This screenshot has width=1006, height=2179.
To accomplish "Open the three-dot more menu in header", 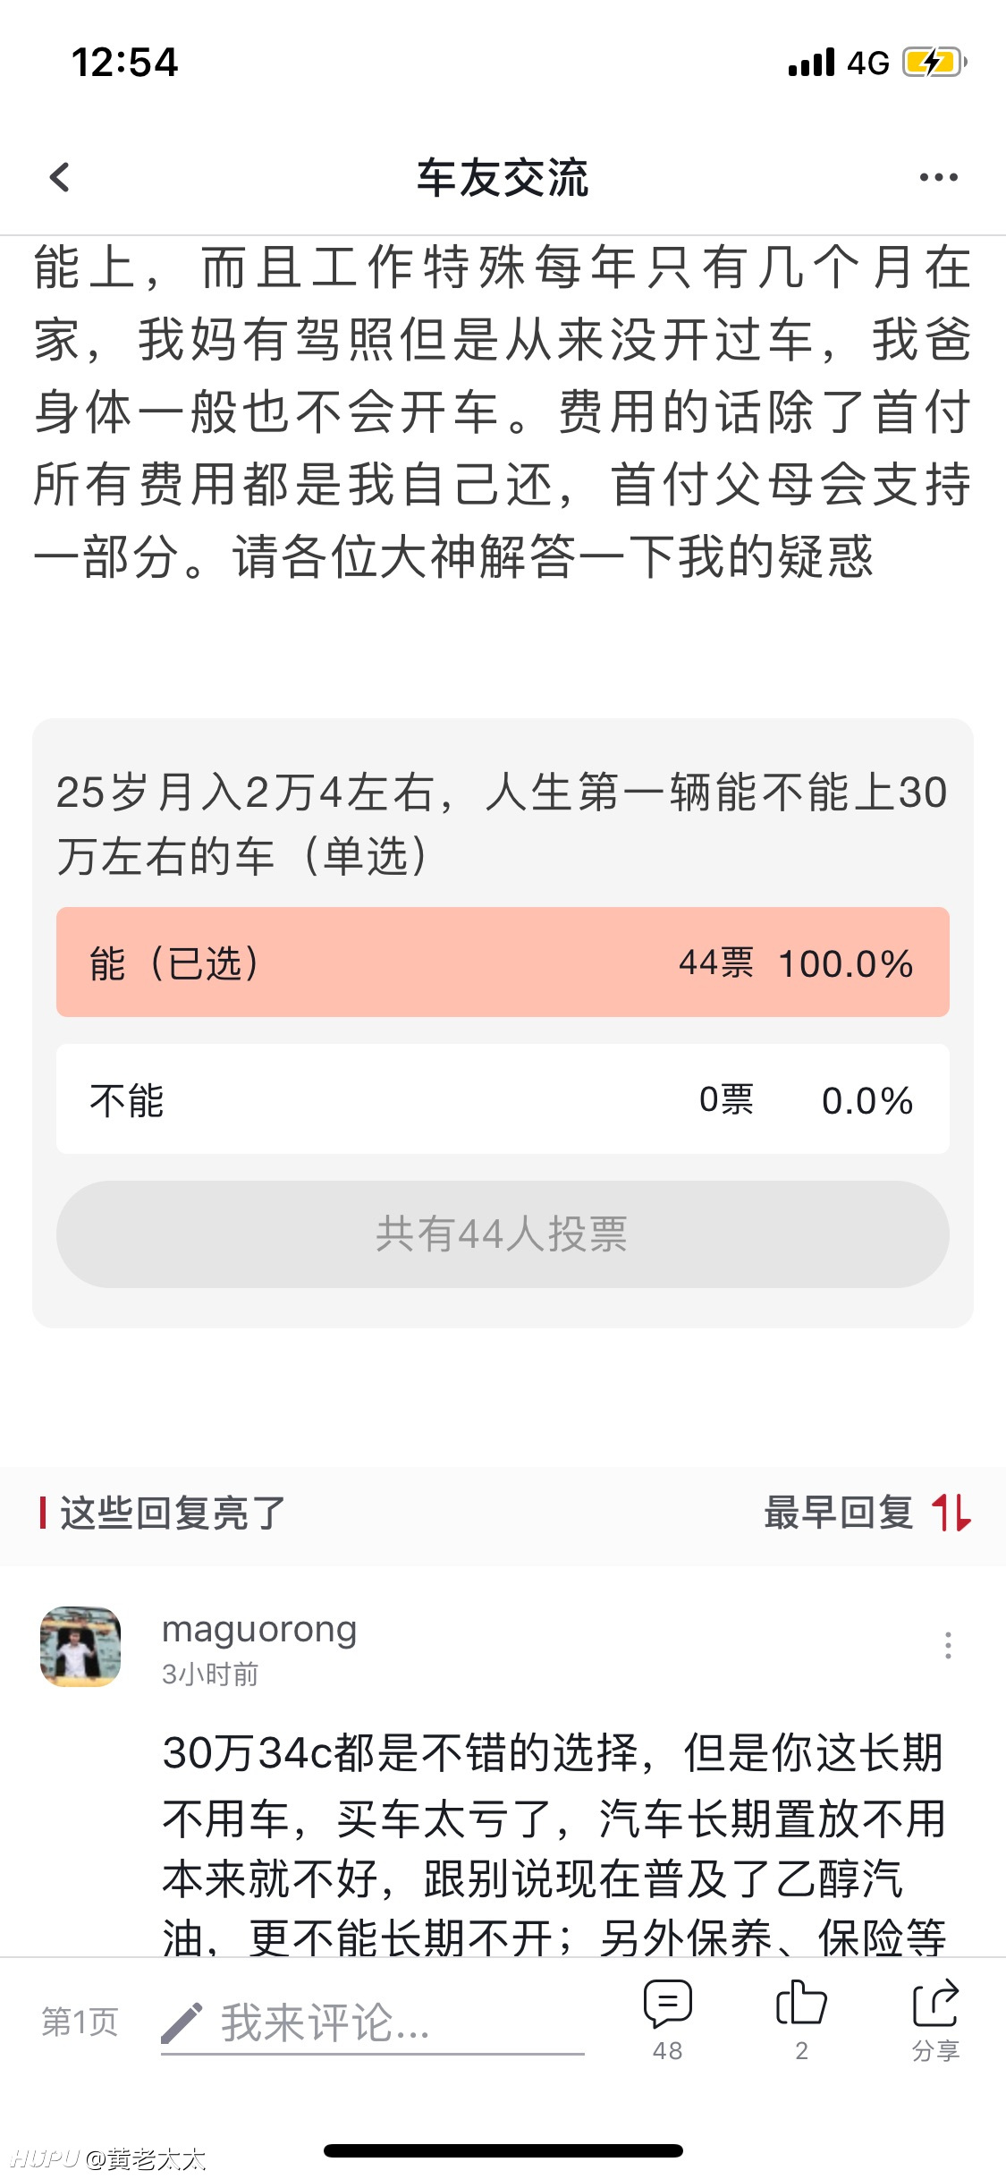I will click(938, 177).
